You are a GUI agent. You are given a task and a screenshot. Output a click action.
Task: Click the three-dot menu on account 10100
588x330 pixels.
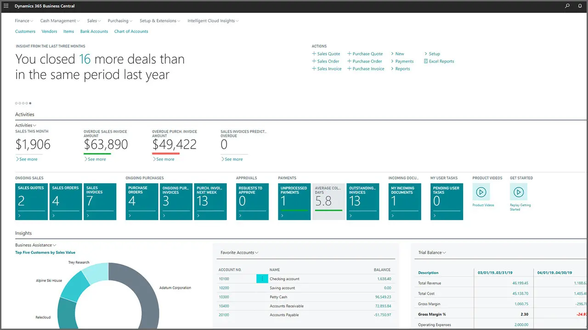[262, 279]
